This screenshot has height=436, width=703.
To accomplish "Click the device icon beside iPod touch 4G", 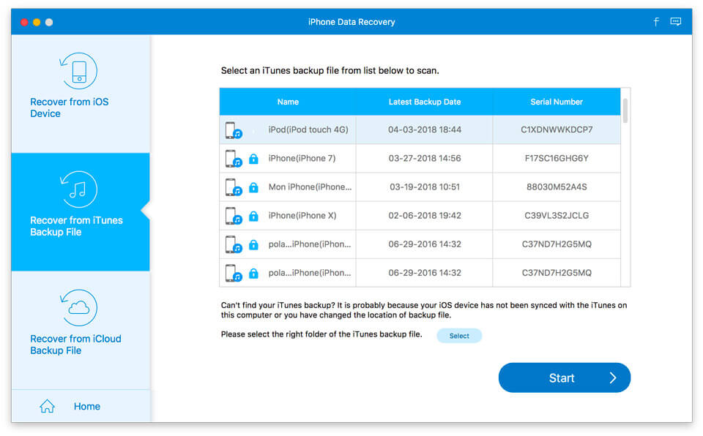I will pos(232,129).
